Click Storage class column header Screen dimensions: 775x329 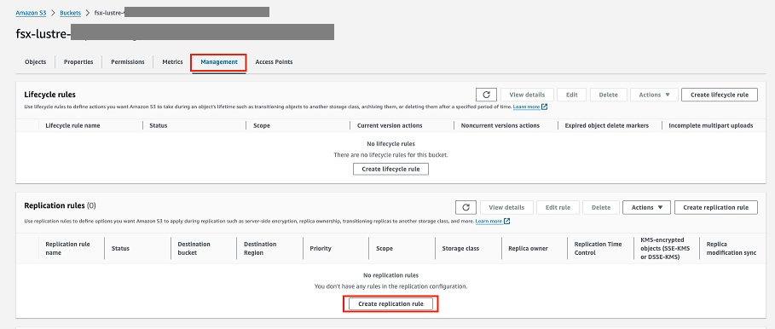coord(460,249)
